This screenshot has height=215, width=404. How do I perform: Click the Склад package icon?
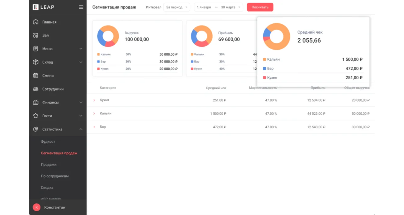[x=35, y=62]
